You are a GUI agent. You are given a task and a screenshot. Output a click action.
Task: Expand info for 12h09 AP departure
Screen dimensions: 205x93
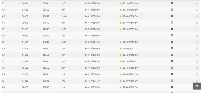[x=172, y=48]
